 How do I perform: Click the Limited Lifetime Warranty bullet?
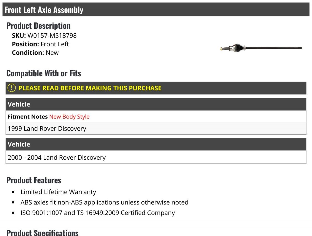(58, 192)
